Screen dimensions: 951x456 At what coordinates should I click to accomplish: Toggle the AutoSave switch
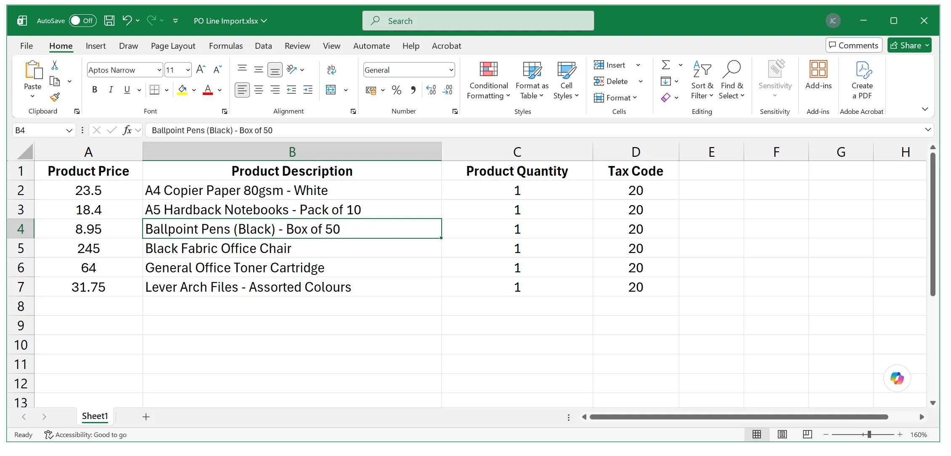(83, 21)
